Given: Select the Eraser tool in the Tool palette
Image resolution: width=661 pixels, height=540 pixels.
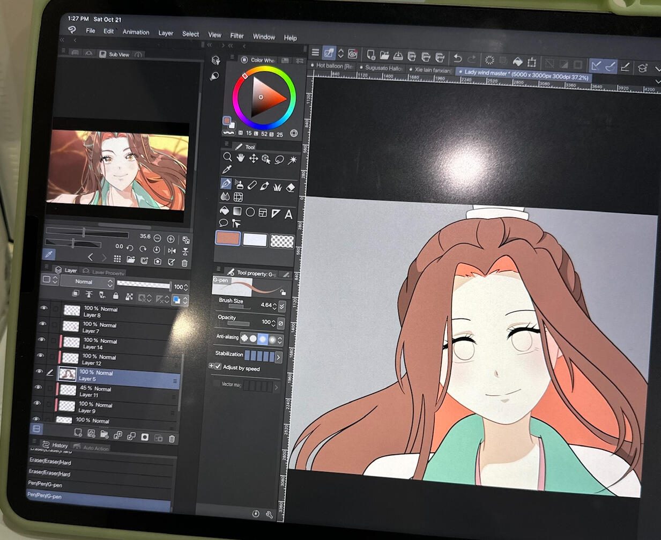Looking at the screenshot, I should pyautogui.click(x=291, y=187).
